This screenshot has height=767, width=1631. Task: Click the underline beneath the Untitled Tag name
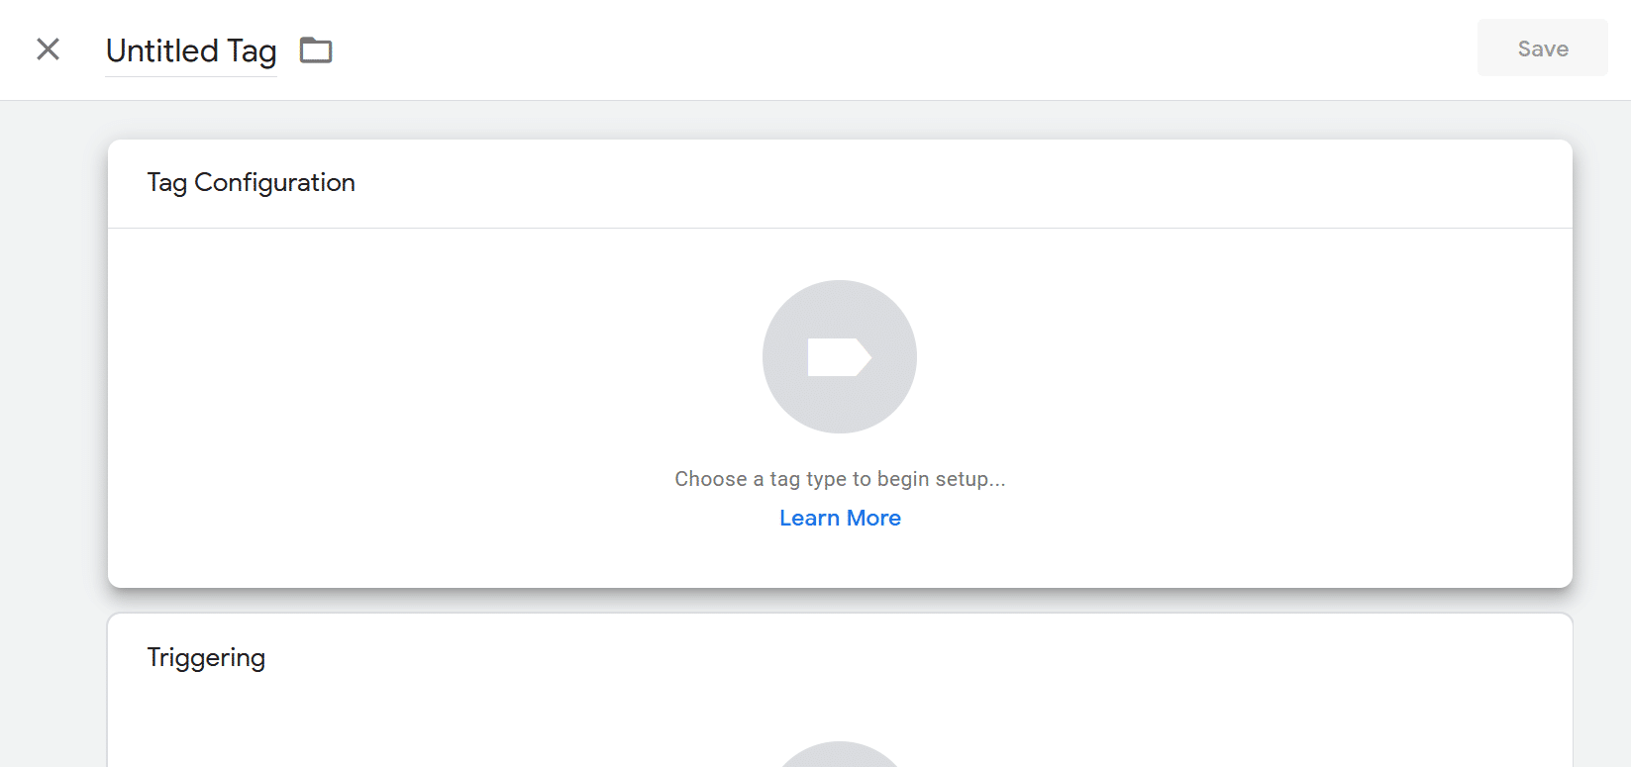click(x=191, y=75)
